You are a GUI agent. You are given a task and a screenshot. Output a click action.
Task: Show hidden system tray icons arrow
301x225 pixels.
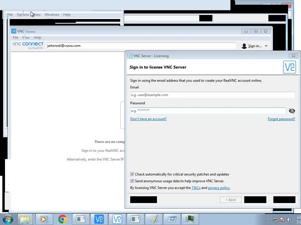tap(268, 219)
